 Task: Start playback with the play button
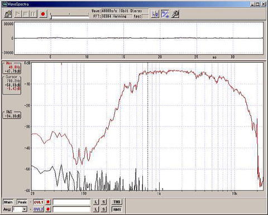(x=18, y=14)
